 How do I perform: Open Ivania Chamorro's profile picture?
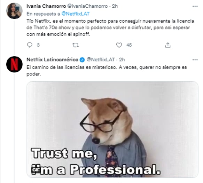click(x=14, y=11)
